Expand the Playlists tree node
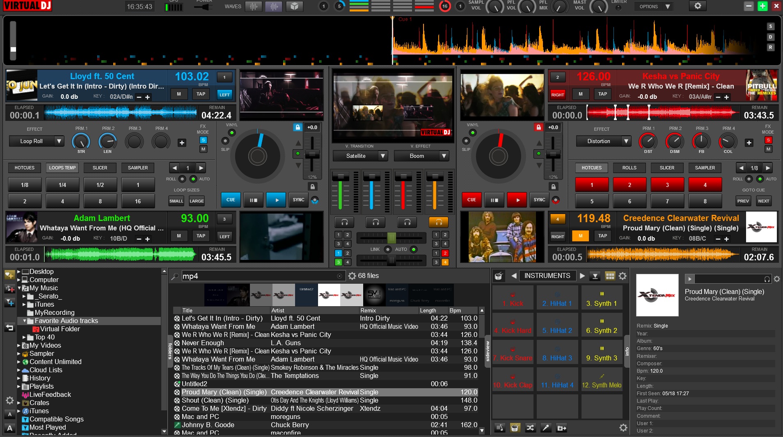Screen dimensions: 783x437 point(19,386)
